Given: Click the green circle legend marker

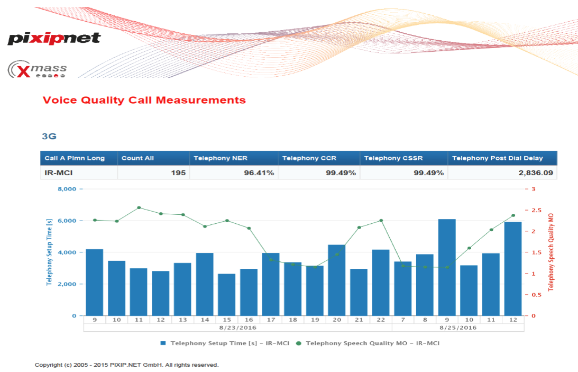Looking at the screenshot, I should click(x=299, y=343).
